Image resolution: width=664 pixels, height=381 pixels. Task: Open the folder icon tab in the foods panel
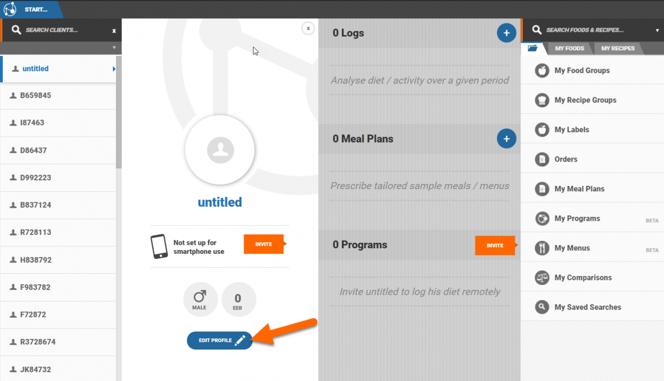coord(533,48)
